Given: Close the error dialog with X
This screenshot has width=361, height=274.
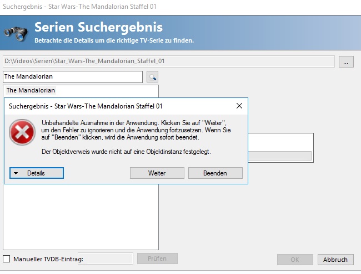Looking at the screenshot, I should pos(239,106).
